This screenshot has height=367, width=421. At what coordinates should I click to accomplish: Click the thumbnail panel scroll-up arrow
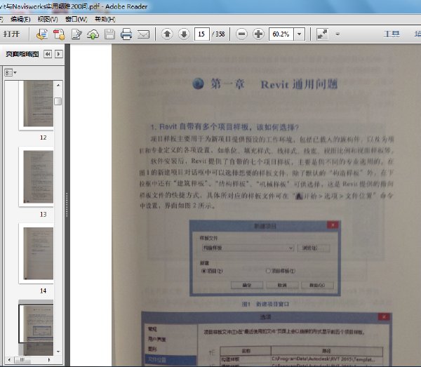coord(58,85)
